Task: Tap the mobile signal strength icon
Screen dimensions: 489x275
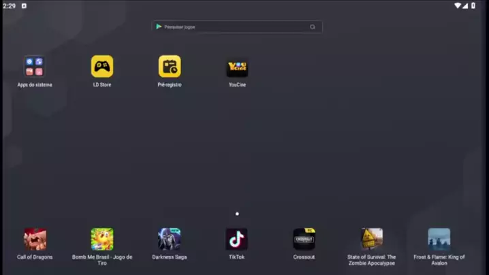Action: click(x=466, y=5)
